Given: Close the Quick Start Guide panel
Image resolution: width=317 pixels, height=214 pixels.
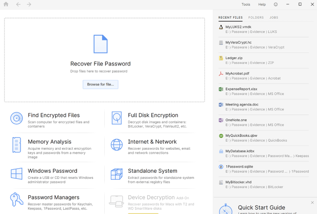Looking at the screenshot, I should [x=312, y=203].
